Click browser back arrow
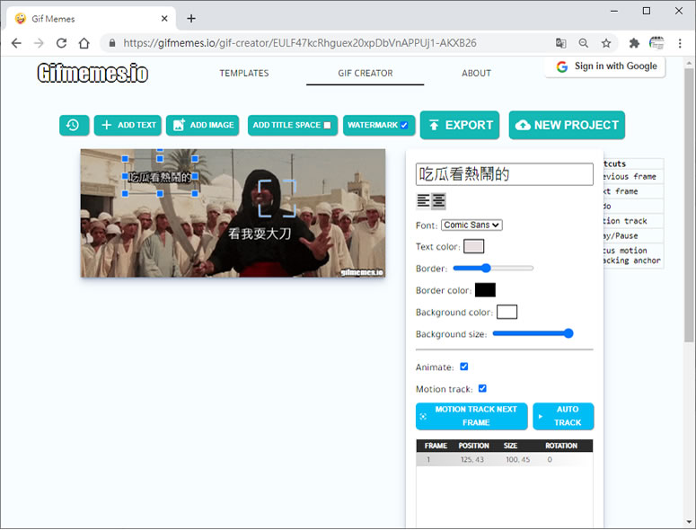The width and height of the screenshot is (696, 530). pos(16,43)
